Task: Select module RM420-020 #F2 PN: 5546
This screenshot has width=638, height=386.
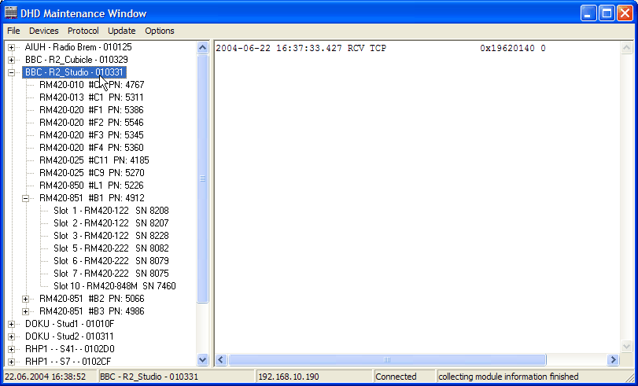Action: point(91,123)
